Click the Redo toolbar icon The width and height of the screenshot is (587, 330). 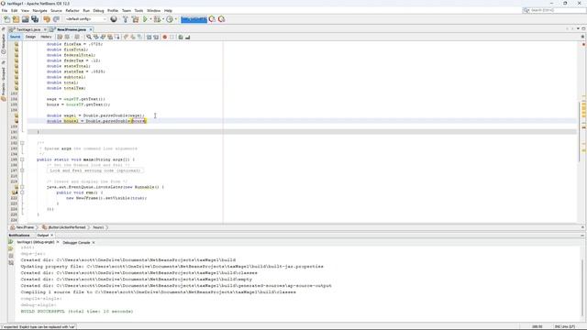coord(56,19)
